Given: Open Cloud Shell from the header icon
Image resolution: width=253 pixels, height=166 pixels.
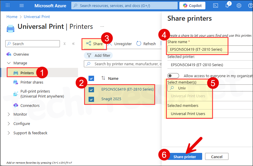Looking at the screenshot, I should [x=216, y=6].
